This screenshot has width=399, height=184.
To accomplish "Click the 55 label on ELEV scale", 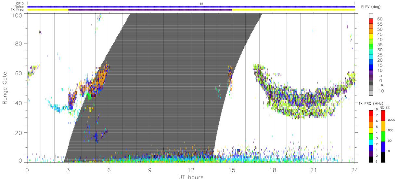I will coord(380,24).
